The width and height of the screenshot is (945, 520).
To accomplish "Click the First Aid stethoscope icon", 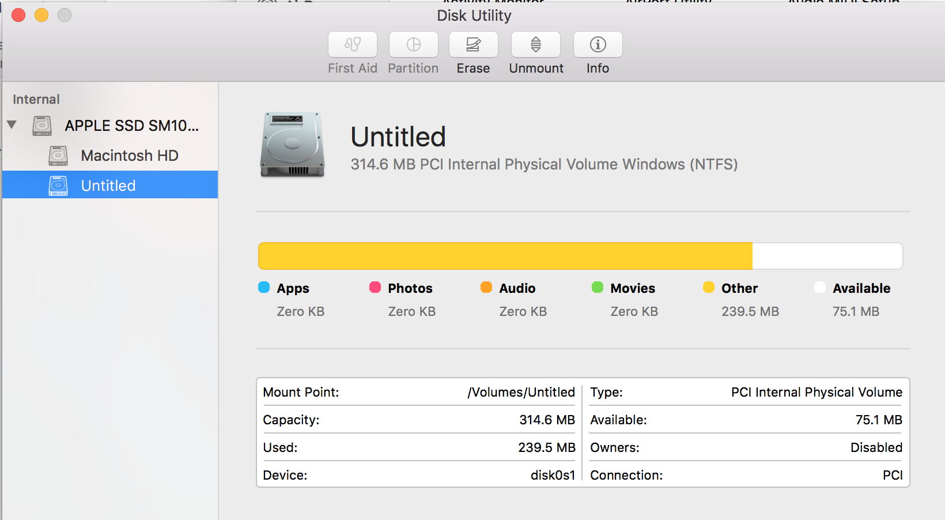I will pyautogui.click(x=353, y=44).
